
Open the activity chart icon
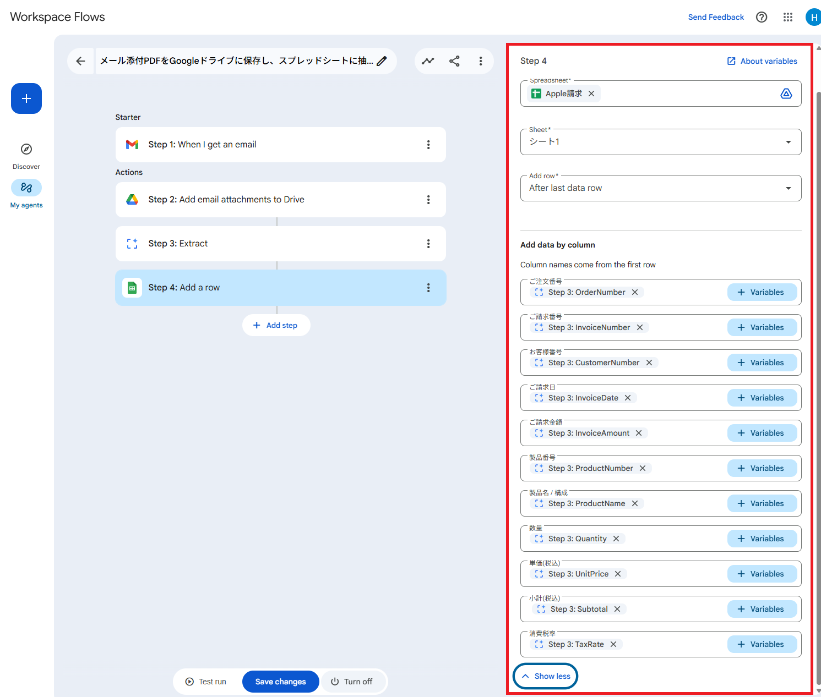(428, 61)
